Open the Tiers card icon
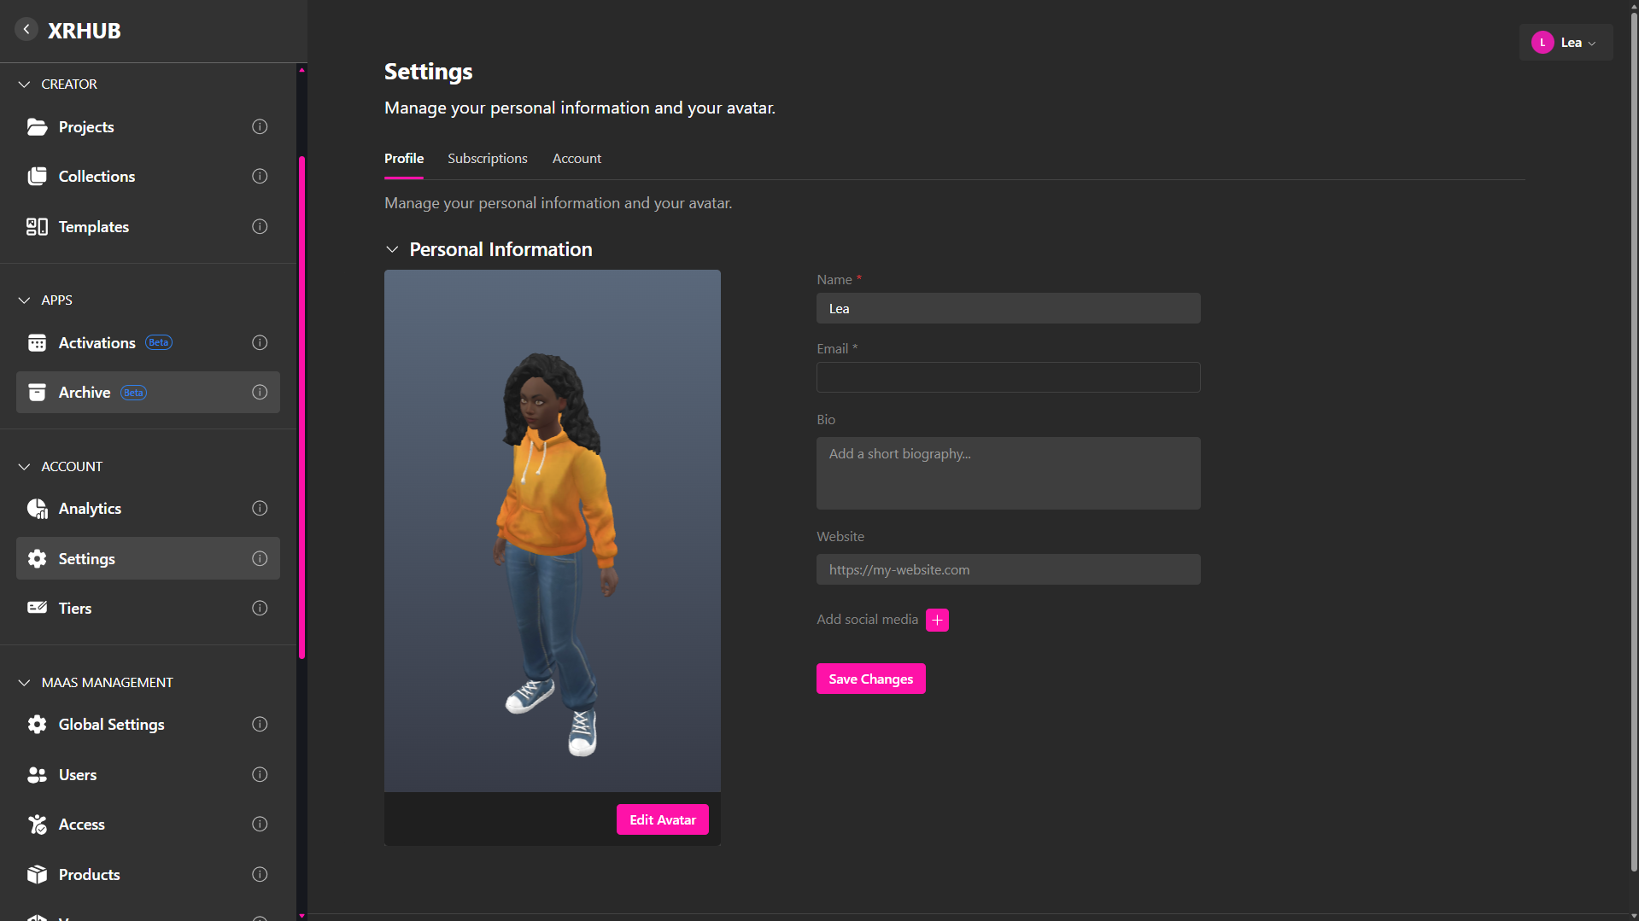The image size is (1639, 921). pyautogui.click(x=38, y=608)
